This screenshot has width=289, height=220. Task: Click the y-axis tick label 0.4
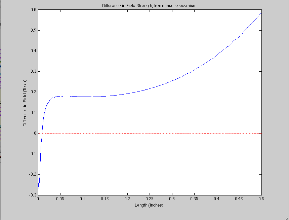point(33,51)
